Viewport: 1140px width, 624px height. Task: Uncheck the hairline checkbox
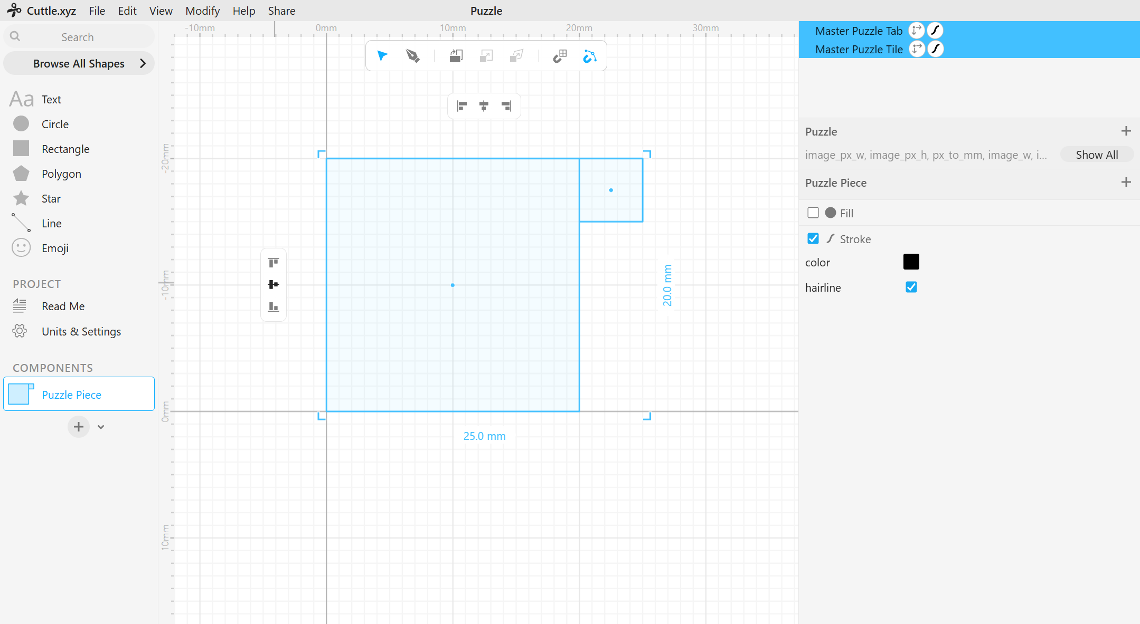coord(911,287)
